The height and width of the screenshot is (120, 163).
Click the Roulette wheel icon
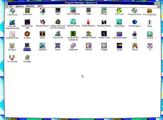coord(27,34)
